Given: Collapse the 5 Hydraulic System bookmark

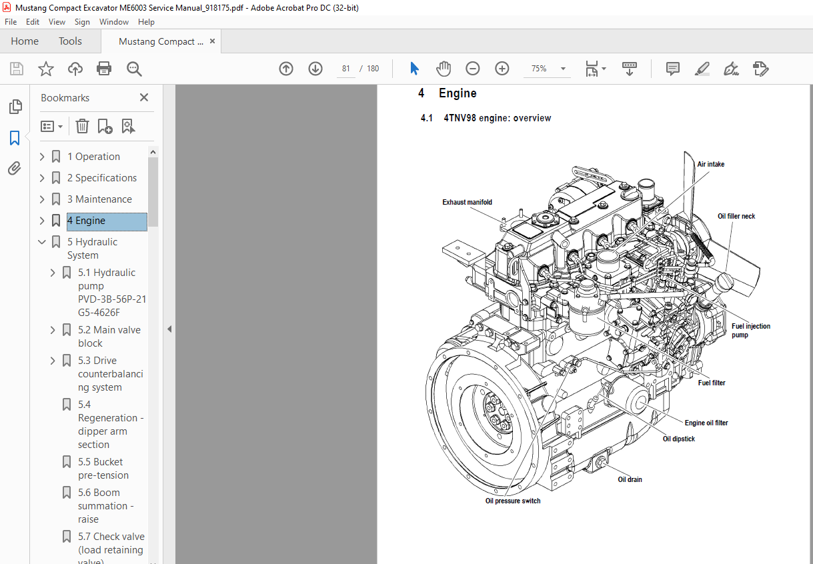Looking at the screenshot, I should point(42,242).
